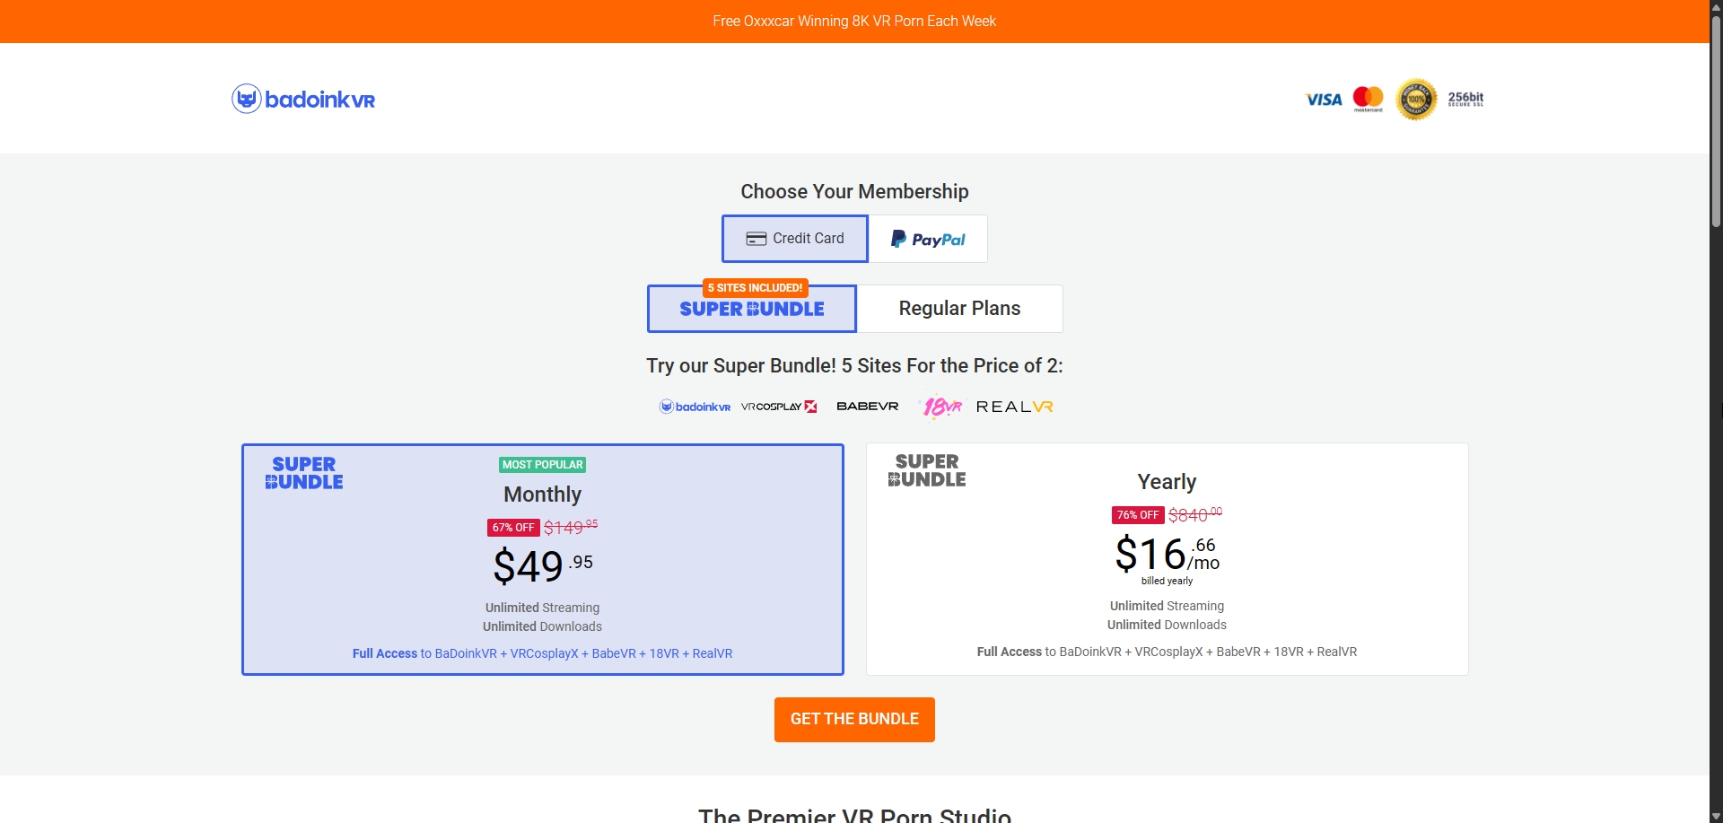Switch to the Regular Plans tab
Viewport: 1723px width, 823px height.
click(959, 308)
